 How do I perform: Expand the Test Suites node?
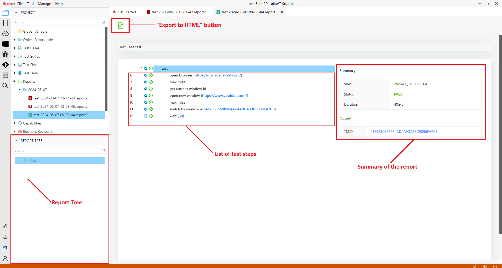click(x=15, y=56)
